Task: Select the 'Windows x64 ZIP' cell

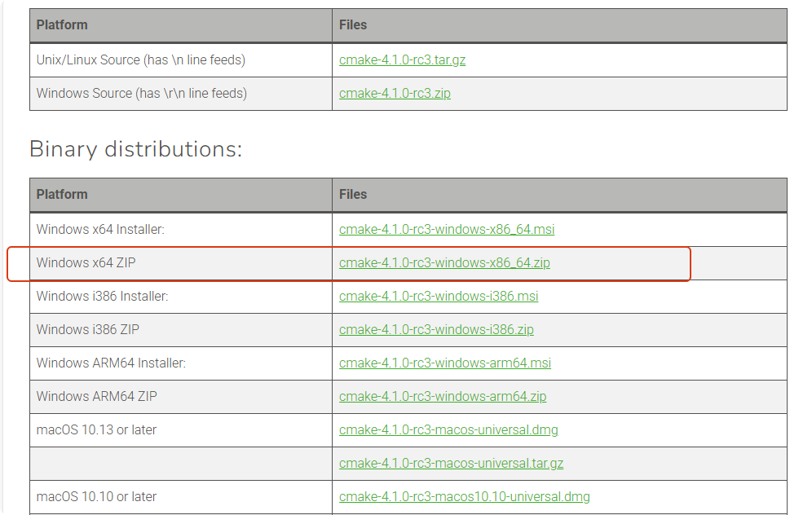Action: pyautogui.click(x=181, y=263)
